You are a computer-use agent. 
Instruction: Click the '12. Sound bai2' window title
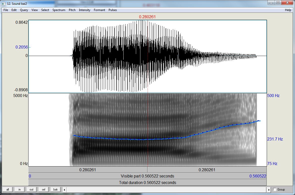click(x=17, y=3)
